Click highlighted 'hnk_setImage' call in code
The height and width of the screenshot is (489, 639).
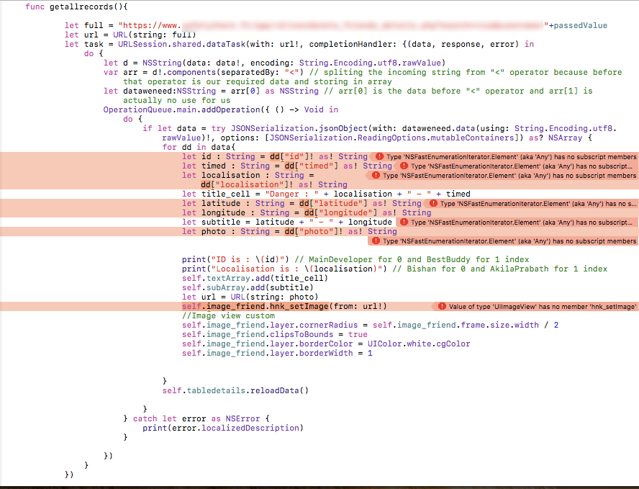coord(299,306)
